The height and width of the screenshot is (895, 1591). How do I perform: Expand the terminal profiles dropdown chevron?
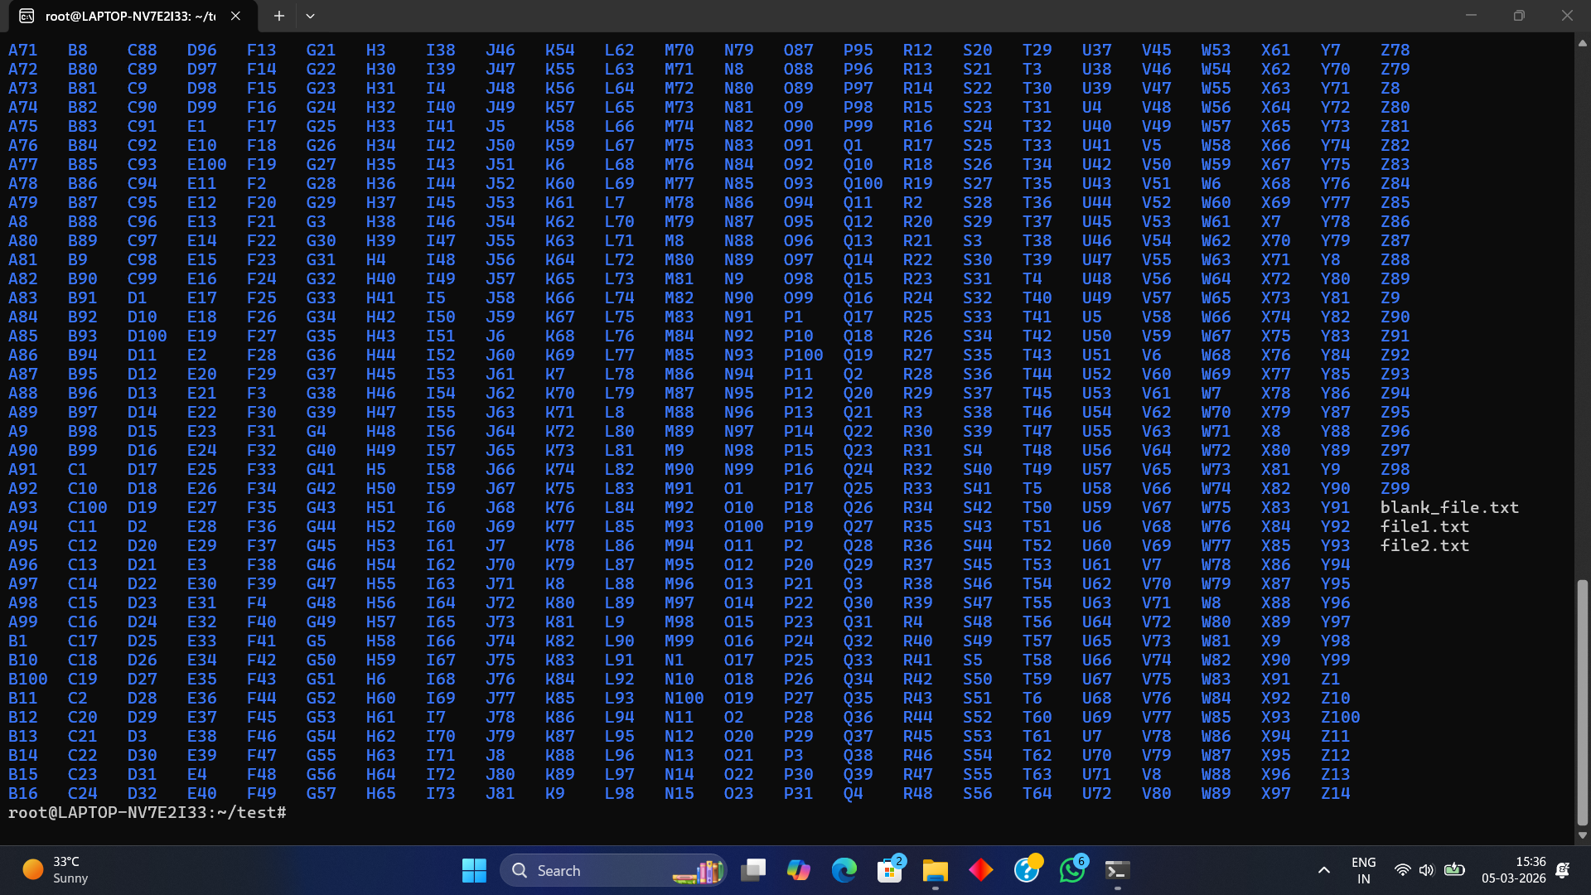coord(310,16)
